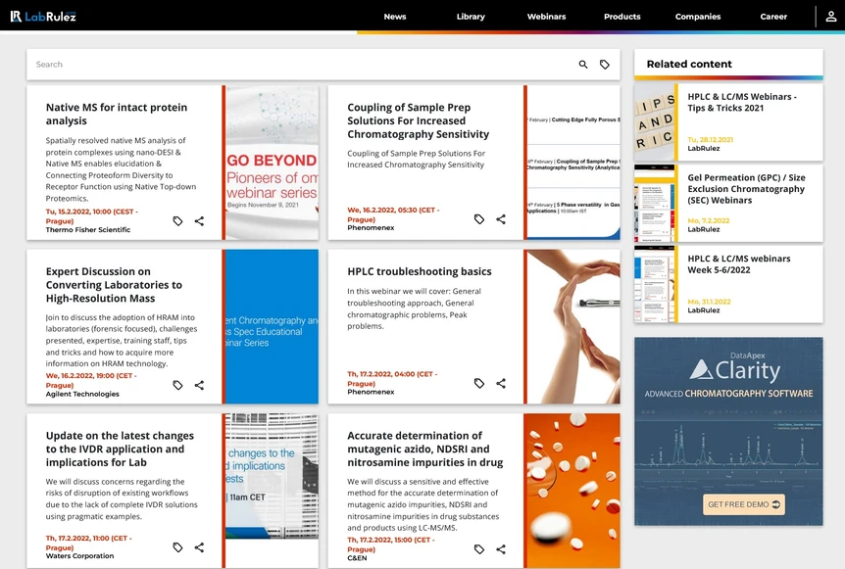
Task: Click the share icon on the HPLC troubleshooting card
Action: pos(502,384)
